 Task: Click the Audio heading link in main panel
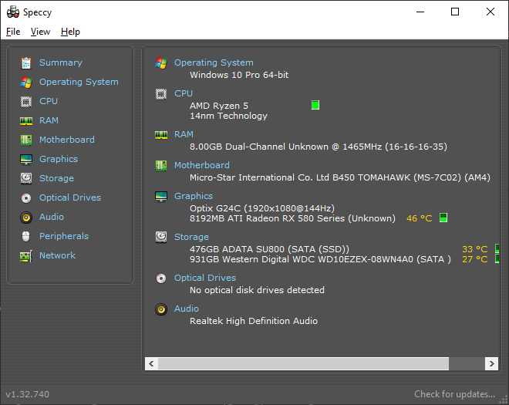coord(187,309)
